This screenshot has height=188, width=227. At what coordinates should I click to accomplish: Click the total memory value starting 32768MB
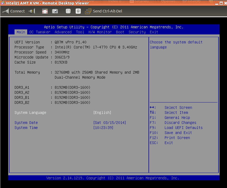[97, 72]
